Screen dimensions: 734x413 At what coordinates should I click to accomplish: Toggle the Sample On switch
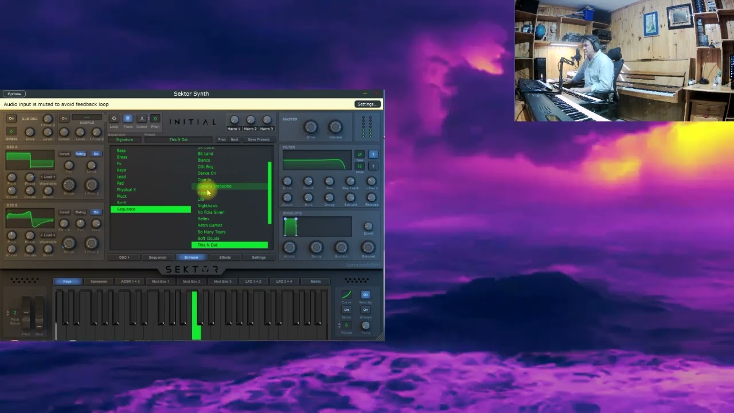point(64,118)
